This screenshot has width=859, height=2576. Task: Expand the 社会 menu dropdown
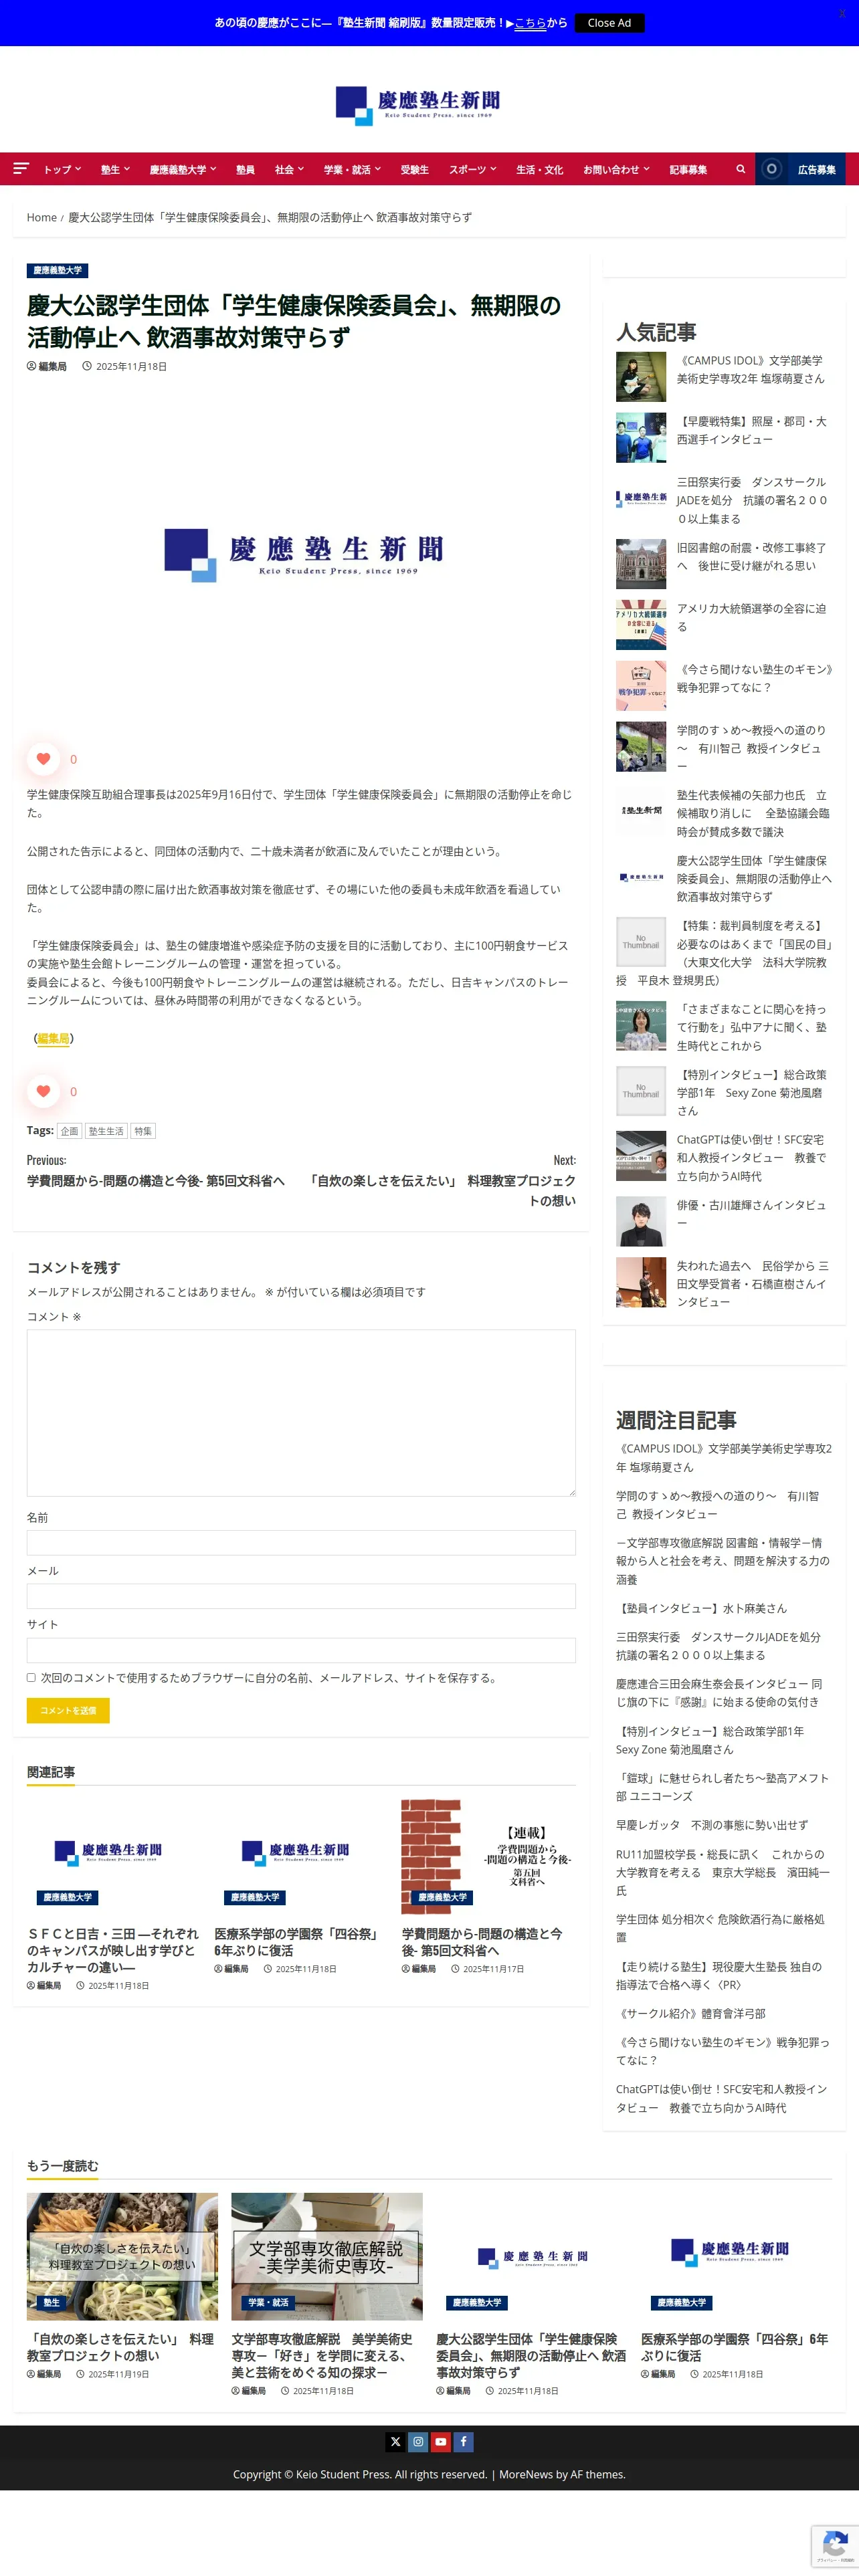tap(289, 169)
